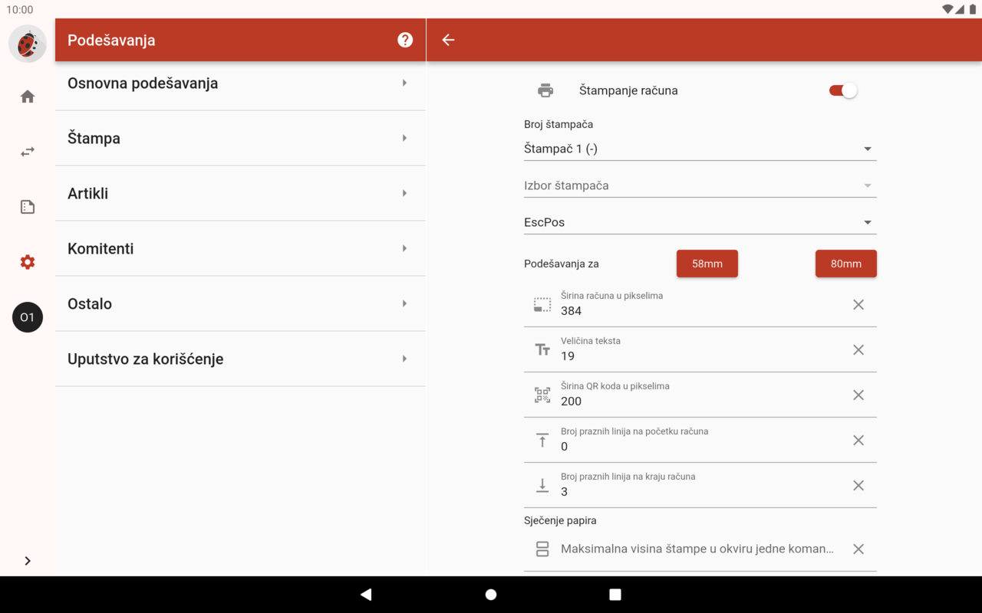Click the QR code icon
This screenshot has height=613, width=982.
pos(542,395)
